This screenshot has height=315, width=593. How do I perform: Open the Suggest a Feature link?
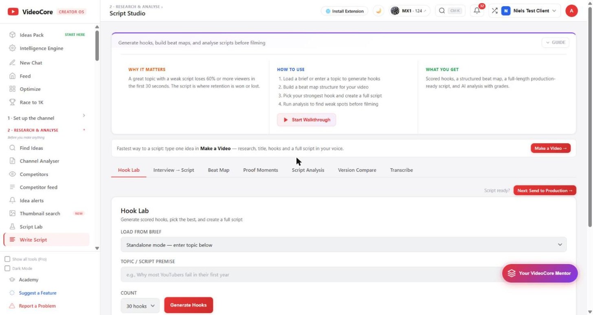click(37, 293)
